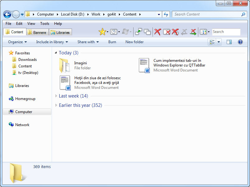Click the new window arrow icon

[x=139, y=32]
